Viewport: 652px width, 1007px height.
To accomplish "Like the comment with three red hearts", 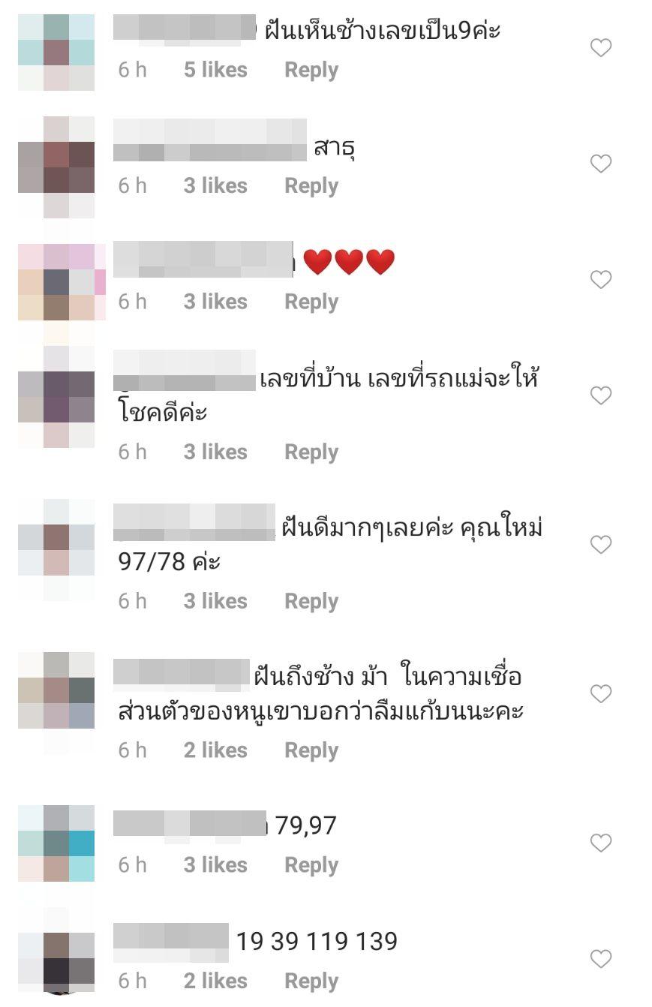I will [601, 280].
